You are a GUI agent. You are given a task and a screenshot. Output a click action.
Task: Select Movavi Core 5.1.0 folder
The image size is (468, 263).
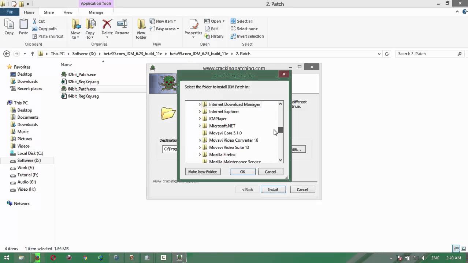225,133
